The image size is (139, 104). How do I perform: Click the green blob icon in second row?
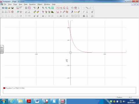pyautogui.click(x=52, y=12)
